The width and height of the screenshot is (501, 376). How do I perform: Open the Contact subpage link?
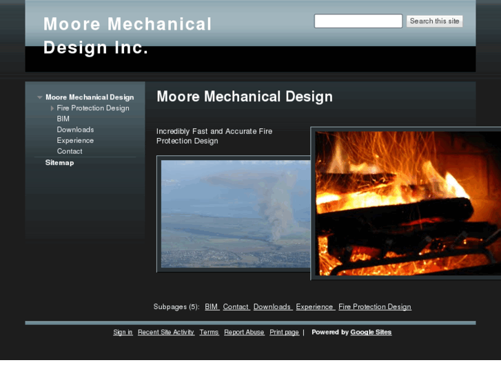[x=236, y=306]
